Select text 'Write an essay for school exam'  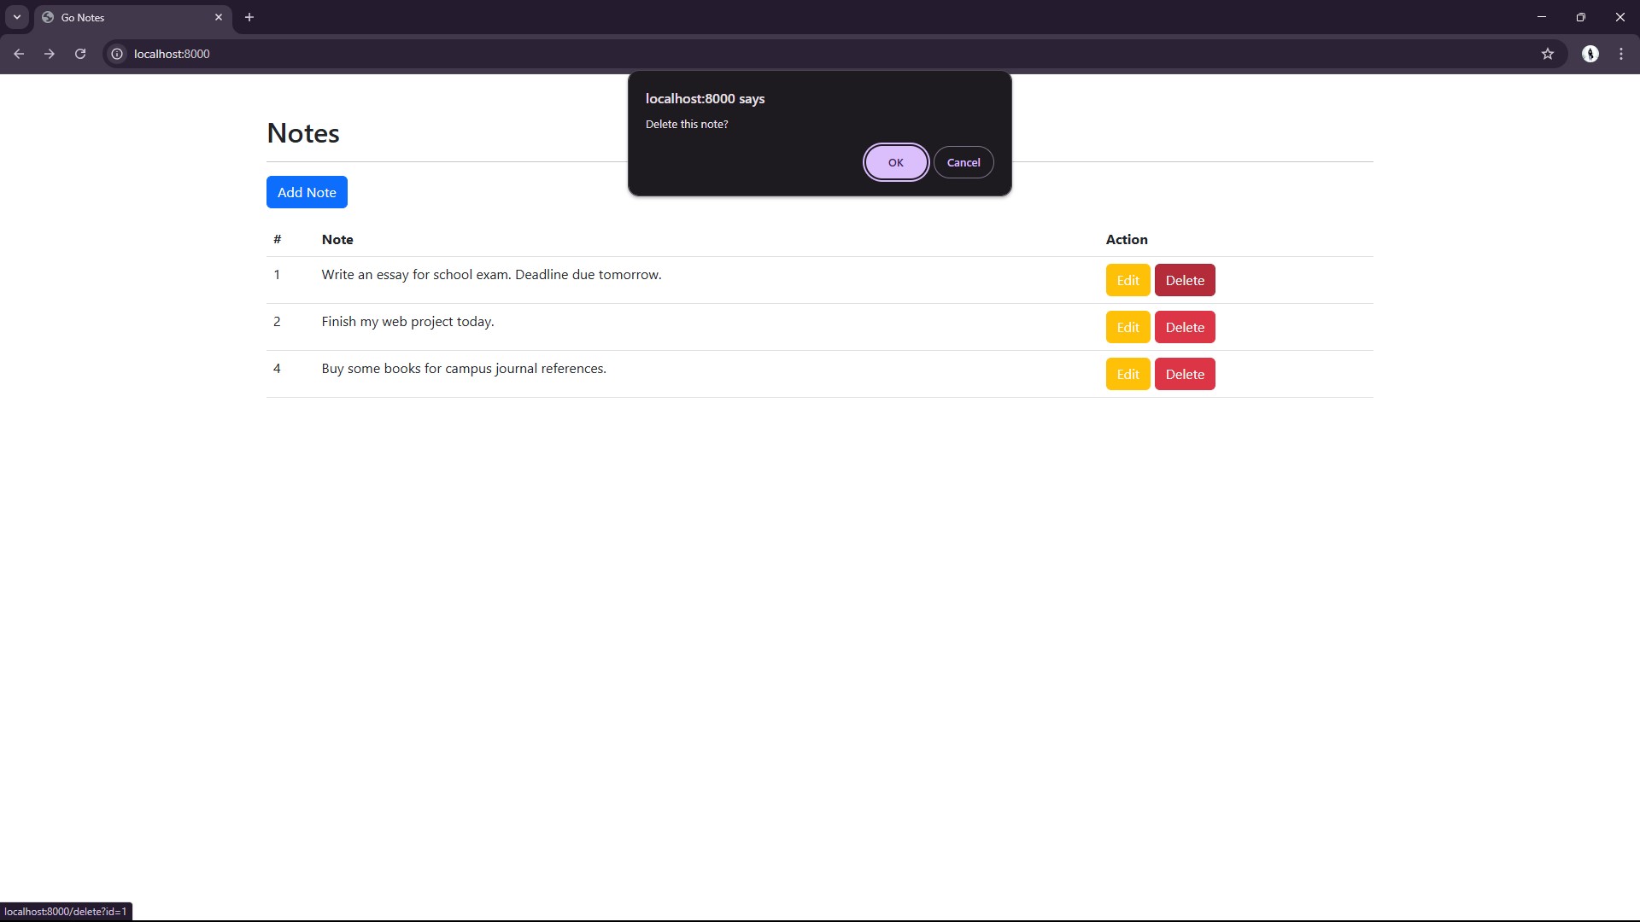[x=416, y=275]
